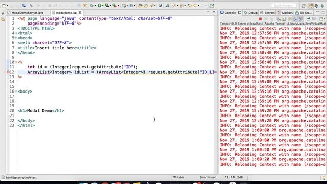Click the Next Annotation icon
Image resolution: width=327 pixels, height=184 pixels.
[174, 6]
